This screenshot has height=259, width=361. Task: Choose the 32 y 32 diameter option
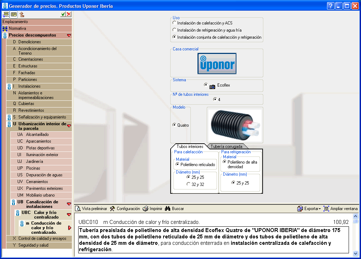point(189,184)
